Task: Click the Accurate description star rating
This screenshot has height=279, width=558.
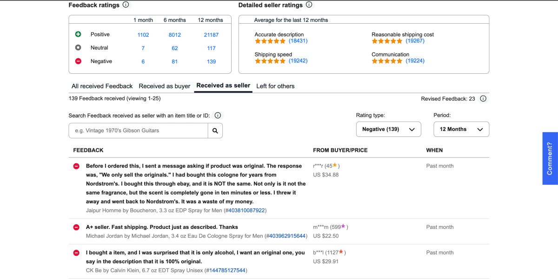Action: (x=270, y=41)
